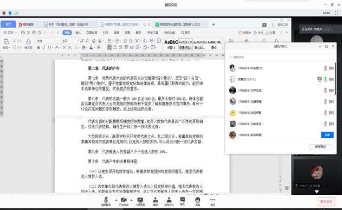342x210 pixels.
Task: Click the member search input field
Action: pos(278,57)
